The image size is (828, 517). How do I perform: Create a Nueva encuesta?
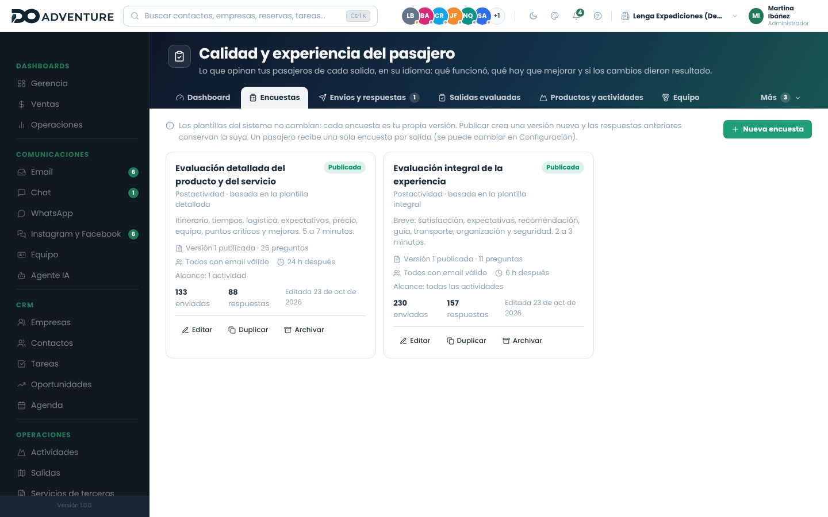point(768,129)
